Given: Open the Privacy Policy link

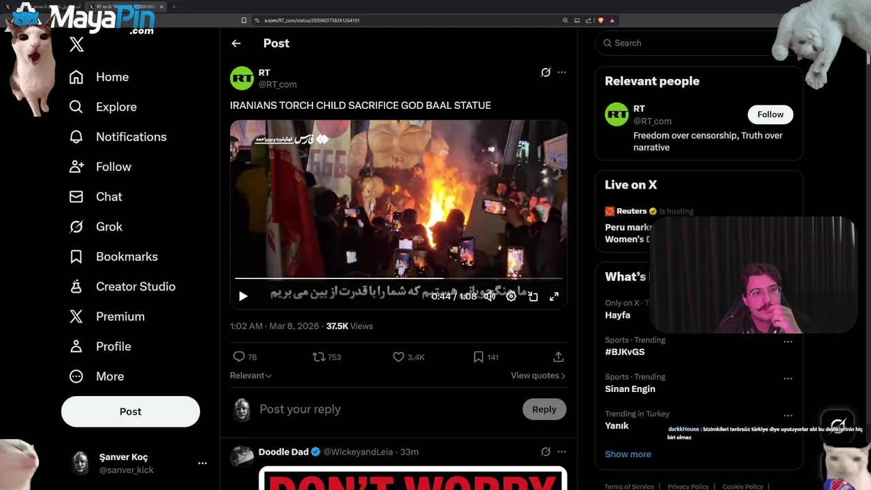Looking at the screenshot, I should point(688,487).
